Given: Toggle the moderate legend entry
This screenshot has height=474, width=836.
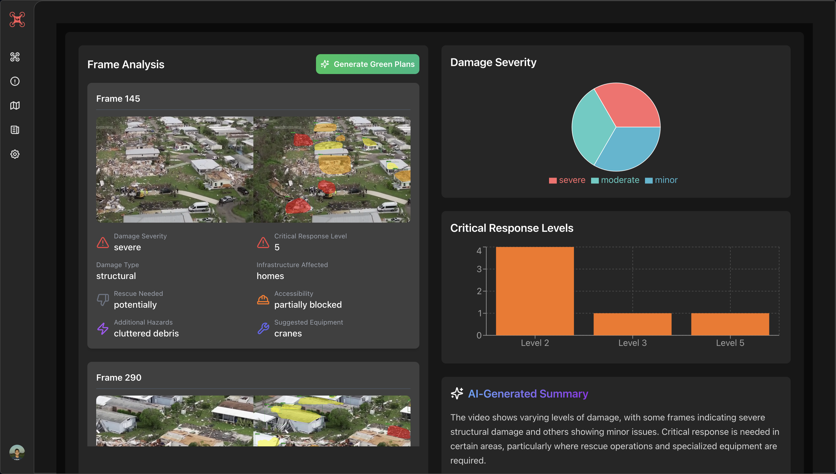Looking at the screenshot, I should point(615,180).
